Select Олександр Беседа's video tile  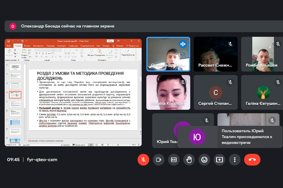168,54
